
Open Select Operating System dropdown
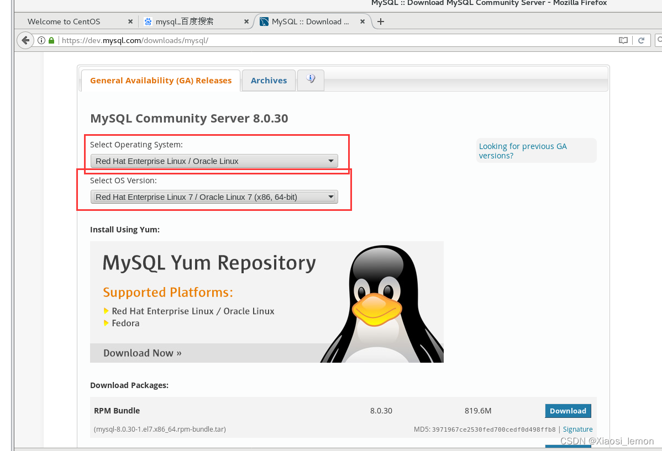click(x=214, y=161)
